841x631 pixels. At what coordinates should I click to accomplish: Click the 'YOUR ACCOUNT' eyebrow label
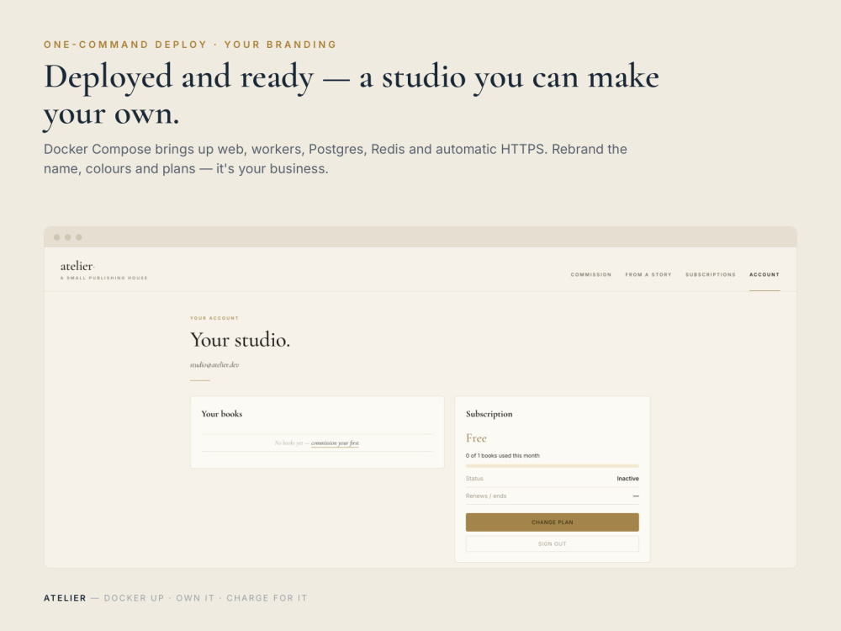click(214, 318)
